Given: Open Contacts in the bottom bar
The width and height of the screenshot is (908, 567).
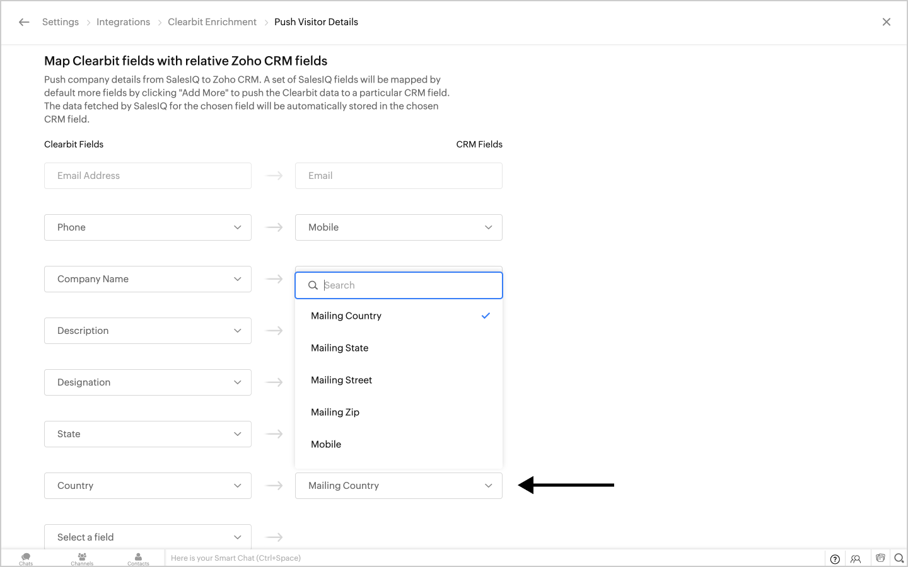Looking at the screenshot, I should (138, 559).
